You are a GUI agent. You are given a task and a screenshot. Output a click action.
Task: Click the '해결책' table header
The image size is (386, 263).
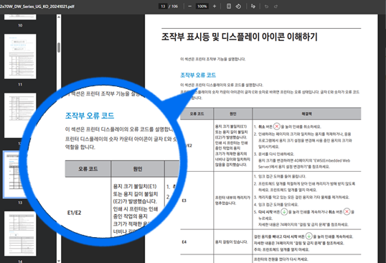[x=307, y=114]
